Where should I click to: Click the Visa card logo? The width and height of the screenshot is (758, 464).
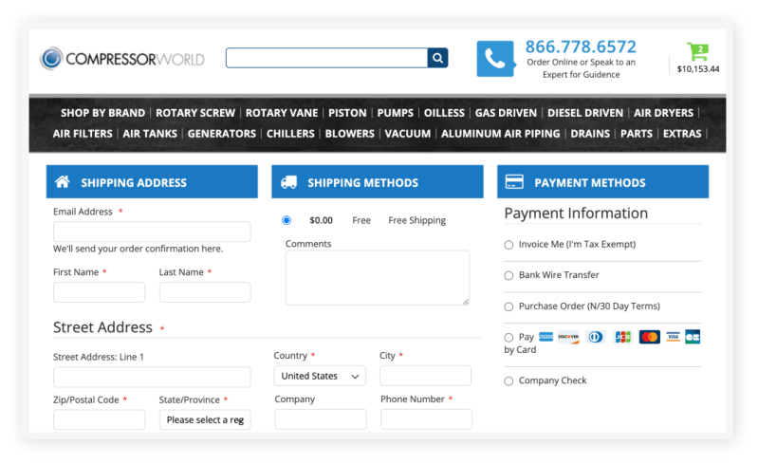tap(673, 337)
